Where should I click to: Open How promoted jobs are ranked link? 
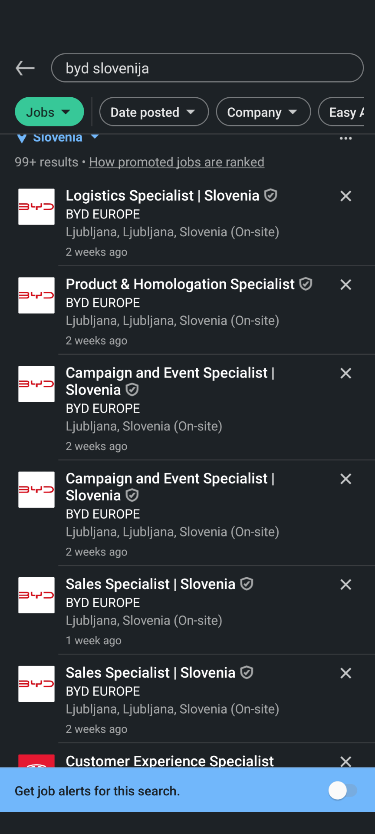tap(177, 162)
